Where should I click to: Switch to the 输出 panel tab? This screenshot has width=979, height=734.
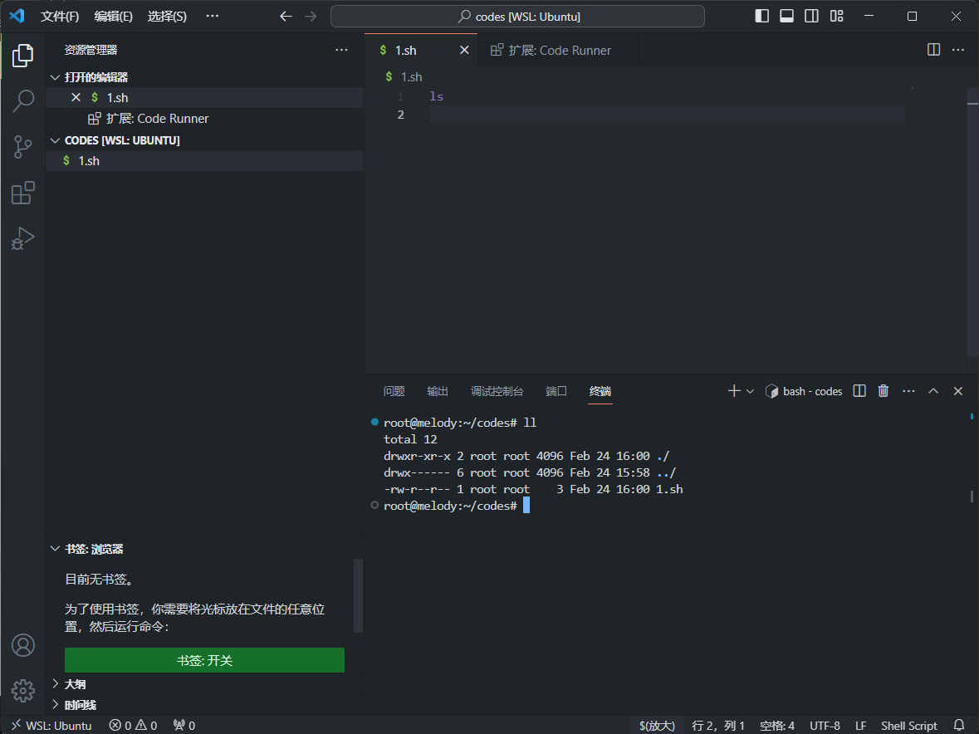438,391
